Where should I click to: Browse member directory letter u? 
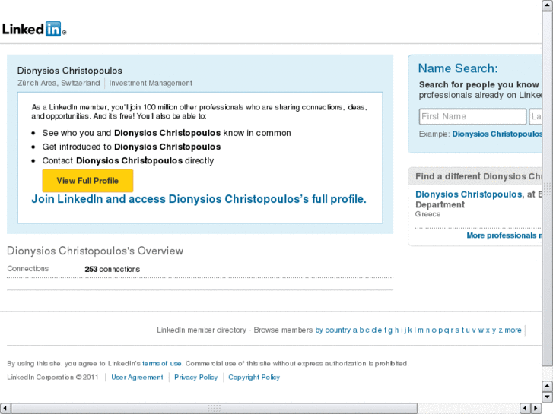pos(468,330)
